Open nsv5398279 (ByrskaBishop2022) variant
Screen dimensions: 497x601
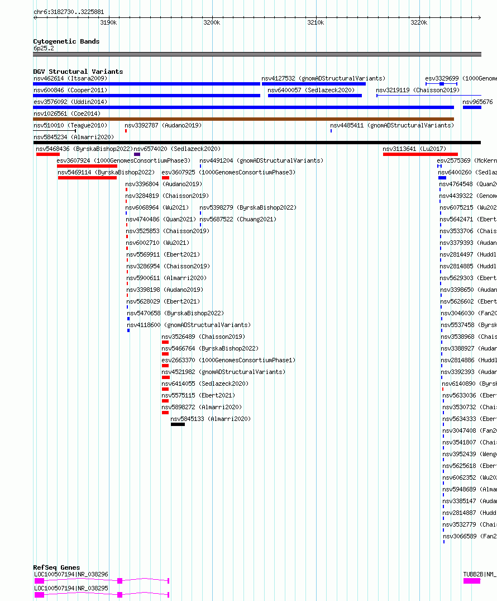[248, 208]
